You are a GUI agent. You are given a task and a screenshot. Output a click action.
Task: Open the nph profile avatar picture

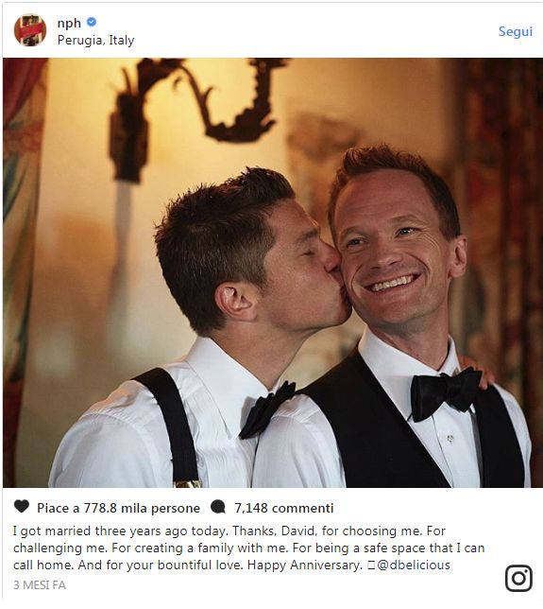coord(30,30)
